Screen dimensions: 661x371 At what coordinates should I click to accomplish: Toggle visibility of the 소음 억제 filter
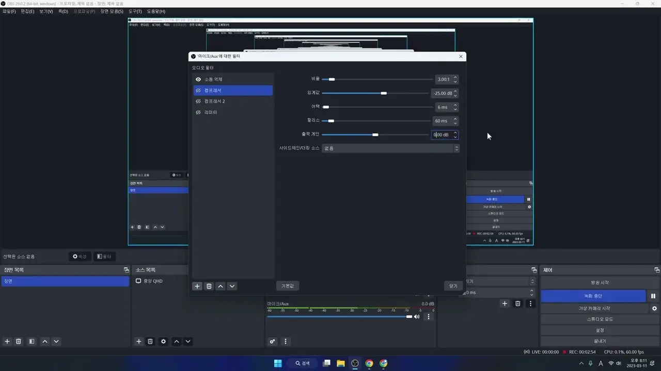pyautogui.click(x=198, y=79)
